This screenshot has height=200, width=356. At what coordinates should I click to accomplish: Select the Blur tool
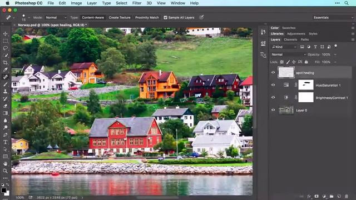(x=5, y=120)
